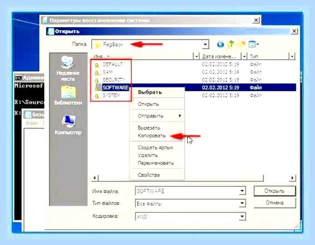Open Недавние места in sidebar
315x245 pixels.
click(68, 68)
